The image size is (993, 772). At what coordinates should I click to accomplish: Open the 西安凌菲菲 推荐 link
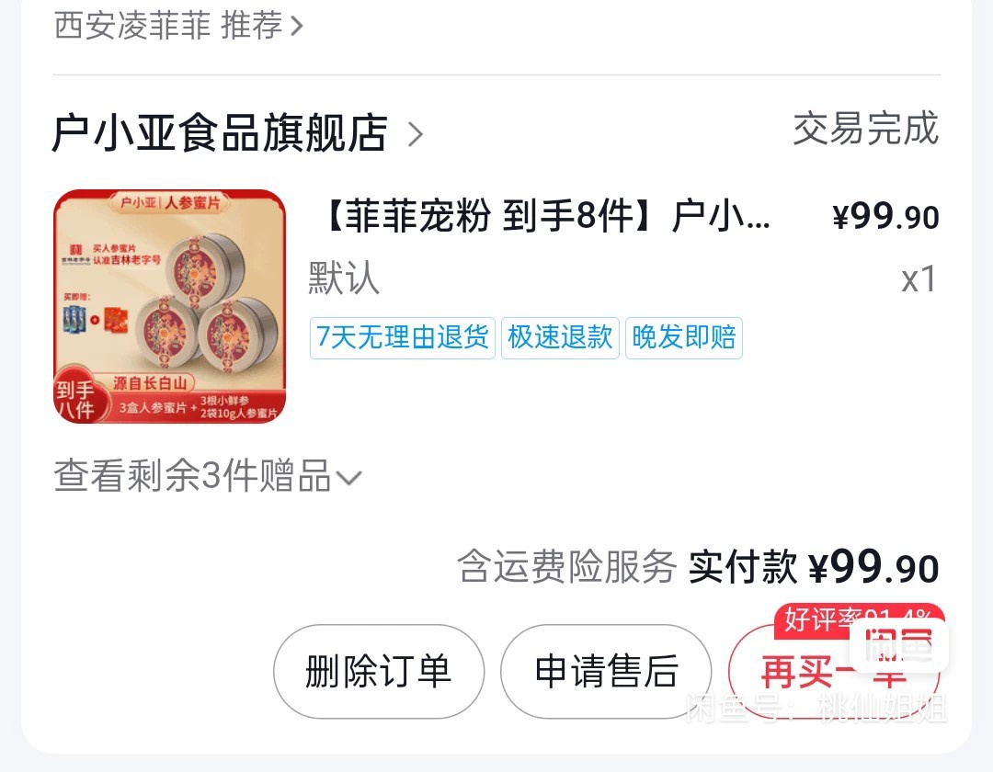(178, 26)
